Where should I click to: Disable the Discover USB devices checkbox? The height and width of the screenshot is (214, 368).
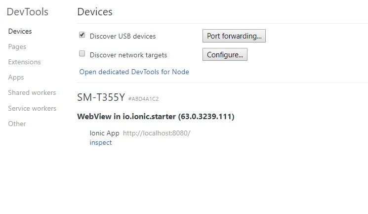tap(82, 36)
